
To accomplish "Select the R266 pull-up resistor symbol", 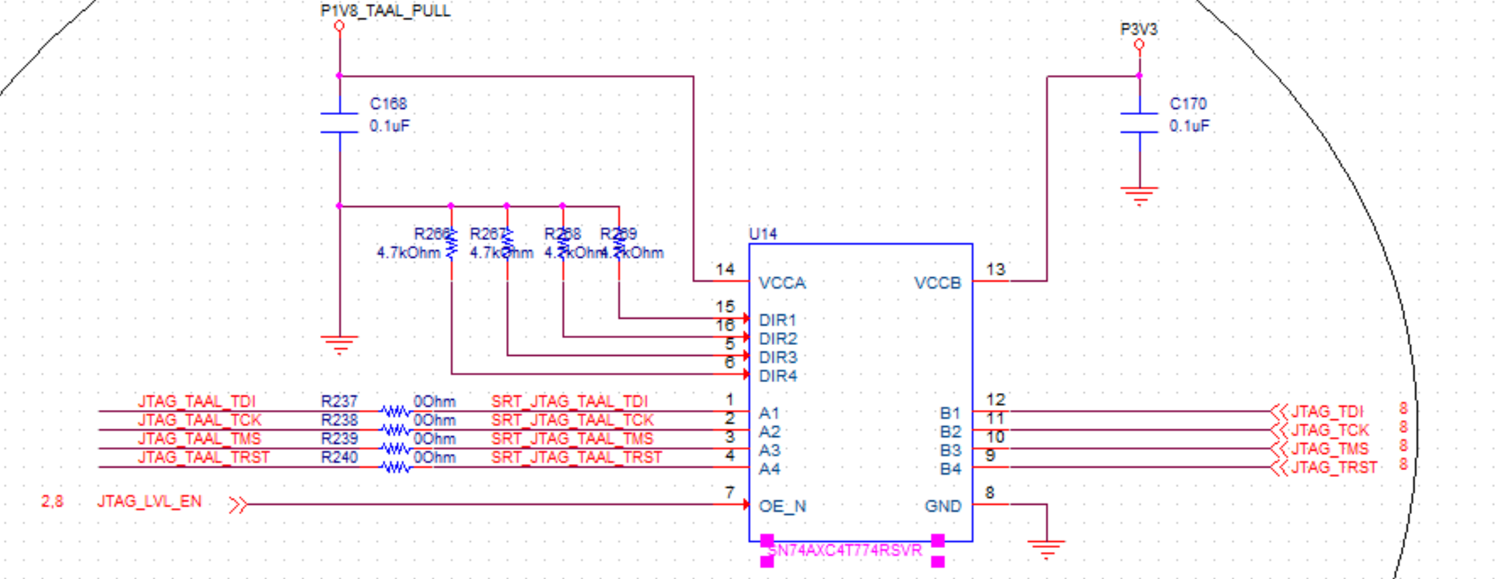I will click(451, 242).
